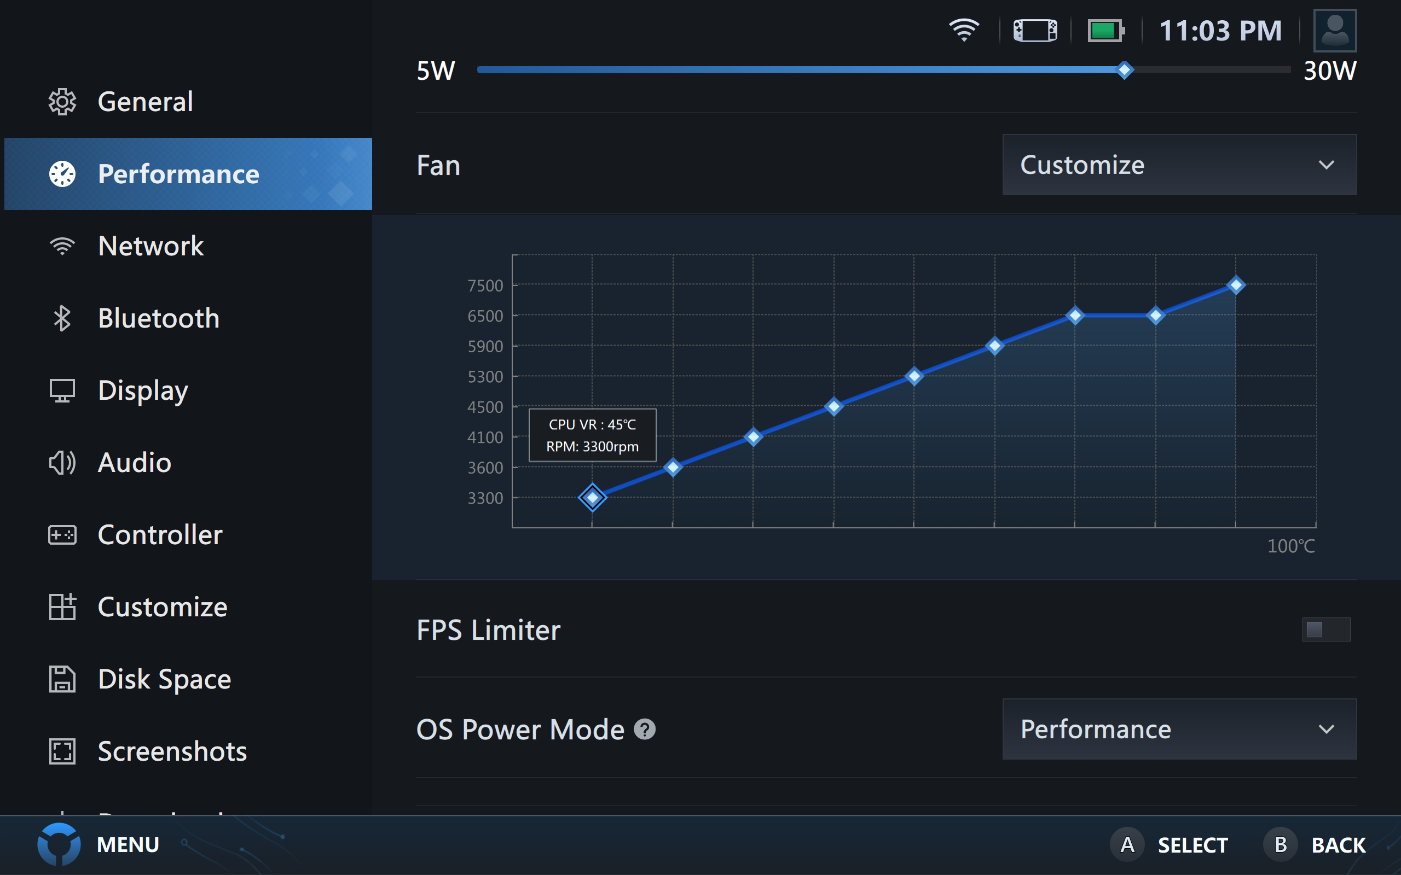The image size is (1401, 875).
Task: Toggle the FPS Limiter switch
Action: [x=1325, y=629]
